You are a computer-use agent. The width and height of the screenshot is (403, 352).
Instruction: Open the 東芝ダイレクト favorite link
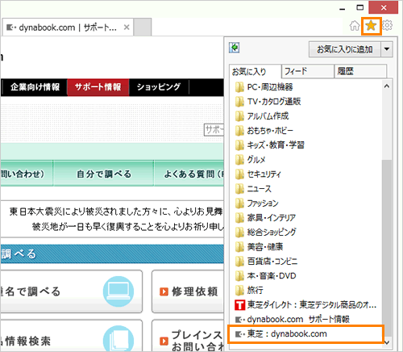[x=305, y=305]
